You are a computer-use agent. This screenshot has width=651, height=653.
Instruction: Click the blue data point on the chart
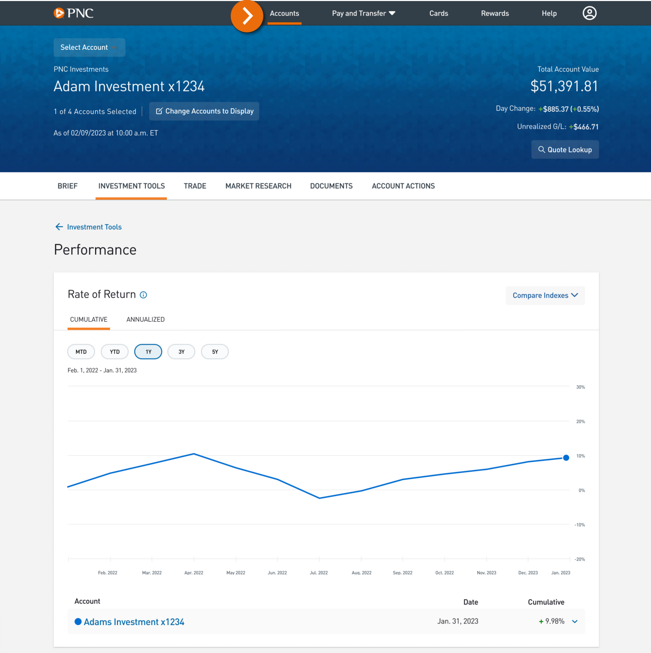coord(566,457)
